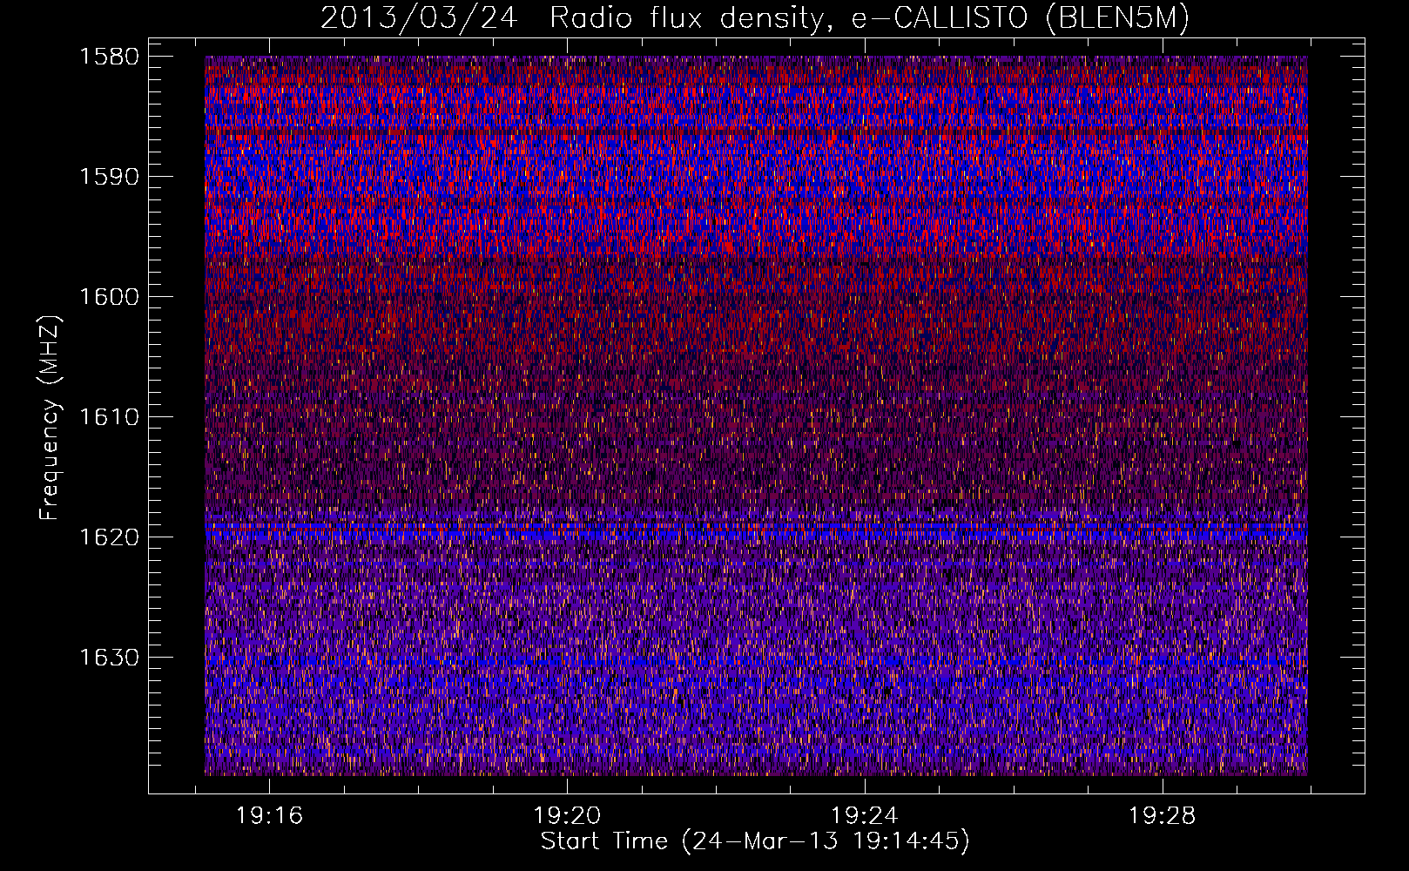This screenshot has height=871, width=1409.
Task: Click the 1620 frequency tick label
Action: click(x=110, y=537)
